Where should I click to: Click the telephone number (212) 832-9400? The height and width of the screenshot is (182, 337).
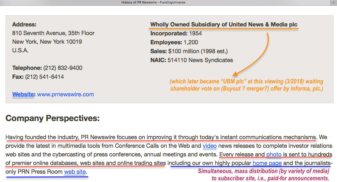point(63,68)
